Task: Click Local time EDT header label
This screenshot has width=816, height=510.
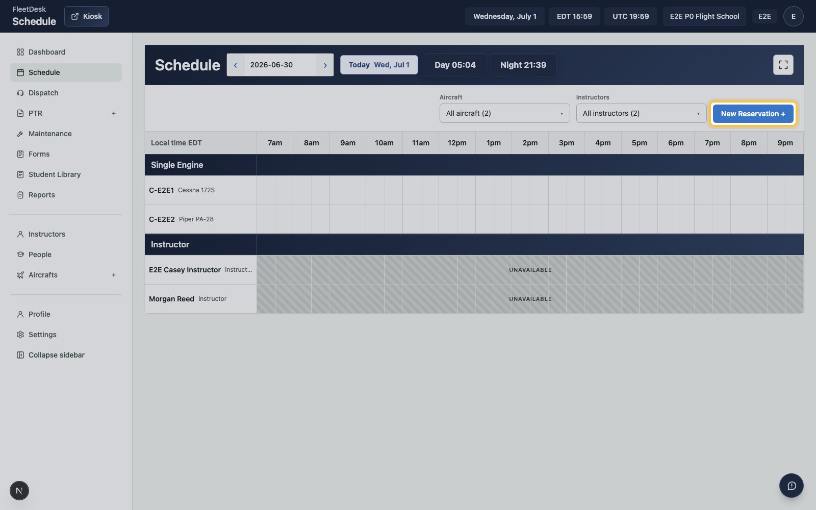Action: coord(176,143)
